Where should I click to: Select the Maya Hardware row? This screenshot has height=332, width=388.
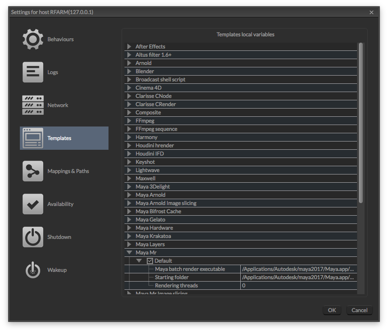241,228
